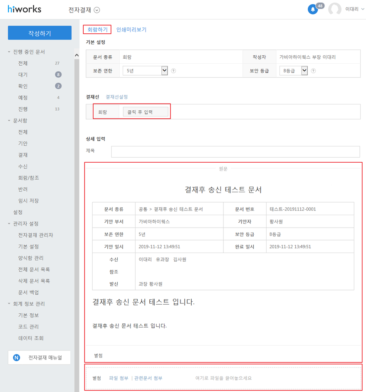Image resolution: width=366 pixels, height=392 pixels.
Task: Open the 결재 document box
Action: (23, 155)
